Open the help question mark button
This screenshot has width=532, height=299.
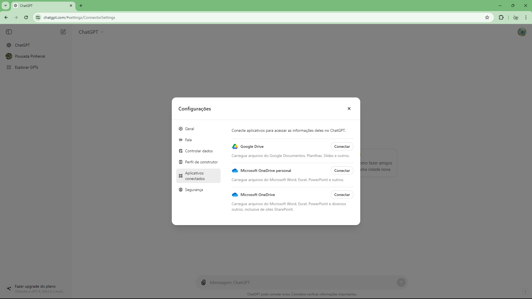click(525, 292)
